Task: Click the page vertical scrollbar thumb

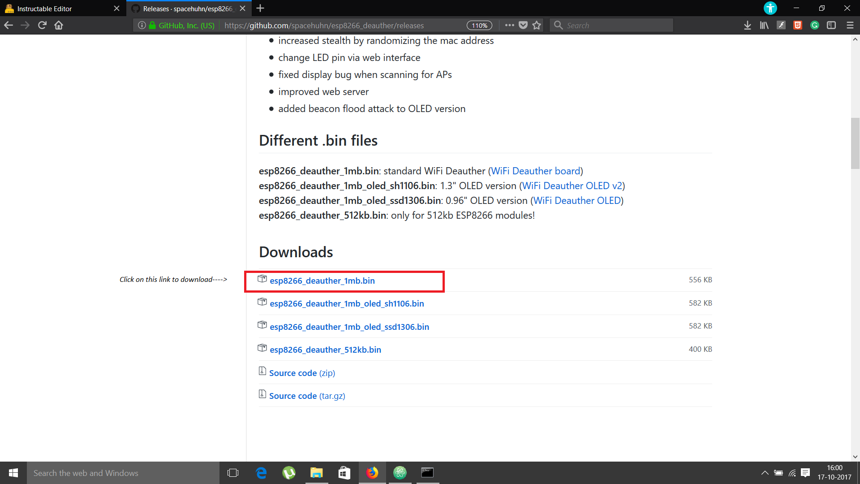Action: coord(855,143)
